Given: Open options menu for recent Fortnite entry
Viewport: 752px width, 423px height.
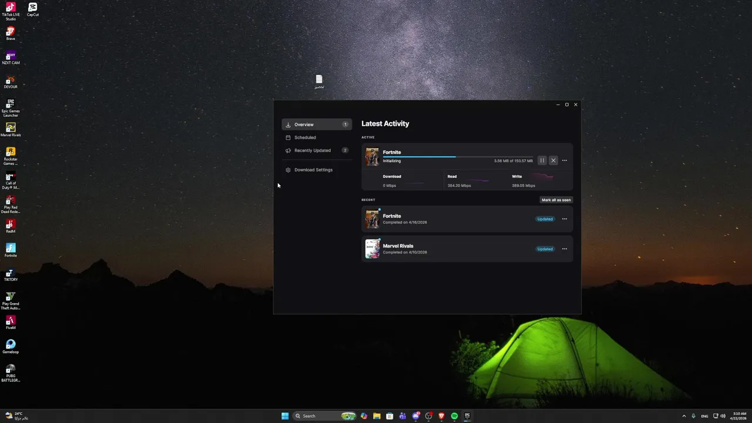Looking at the screenshot, I should [x=565, y=219].
